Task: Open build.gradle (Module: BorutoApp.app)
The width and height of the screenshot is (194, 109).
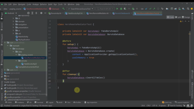Action: pyautogui.click(x=21, y=88)
